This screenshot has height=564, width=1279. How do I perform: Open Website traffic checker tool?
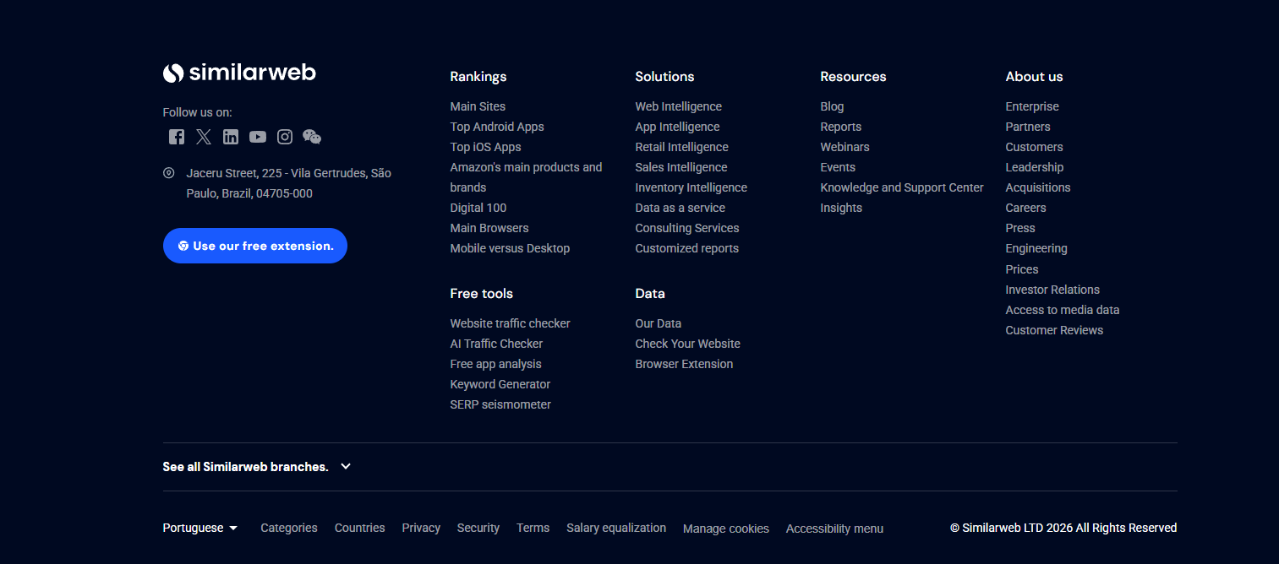click(511, 323)
